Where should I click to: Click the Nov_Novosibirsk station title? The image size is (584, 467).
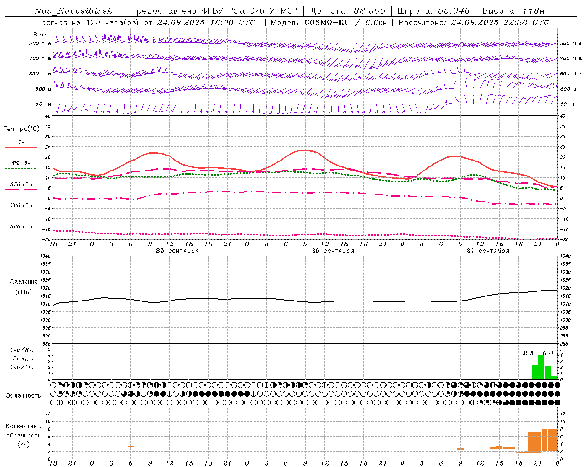(x=73, y=11)
